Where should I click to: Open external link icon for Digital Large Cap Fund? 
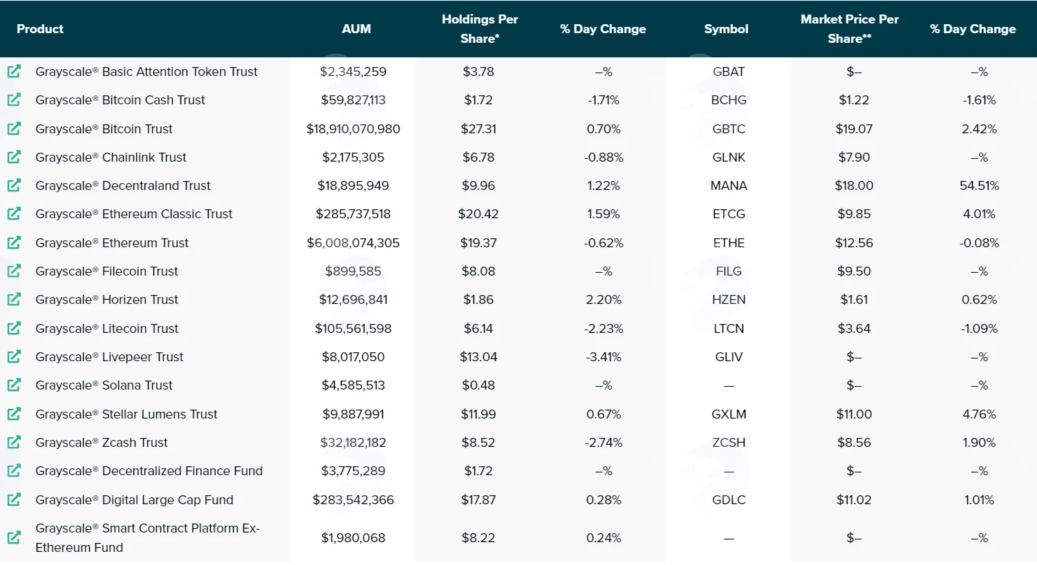(14, 499)
